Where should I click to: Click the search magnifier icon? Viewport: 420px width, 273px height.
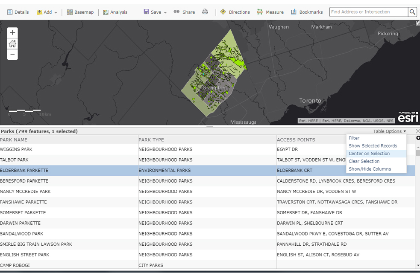click(412, 12)
